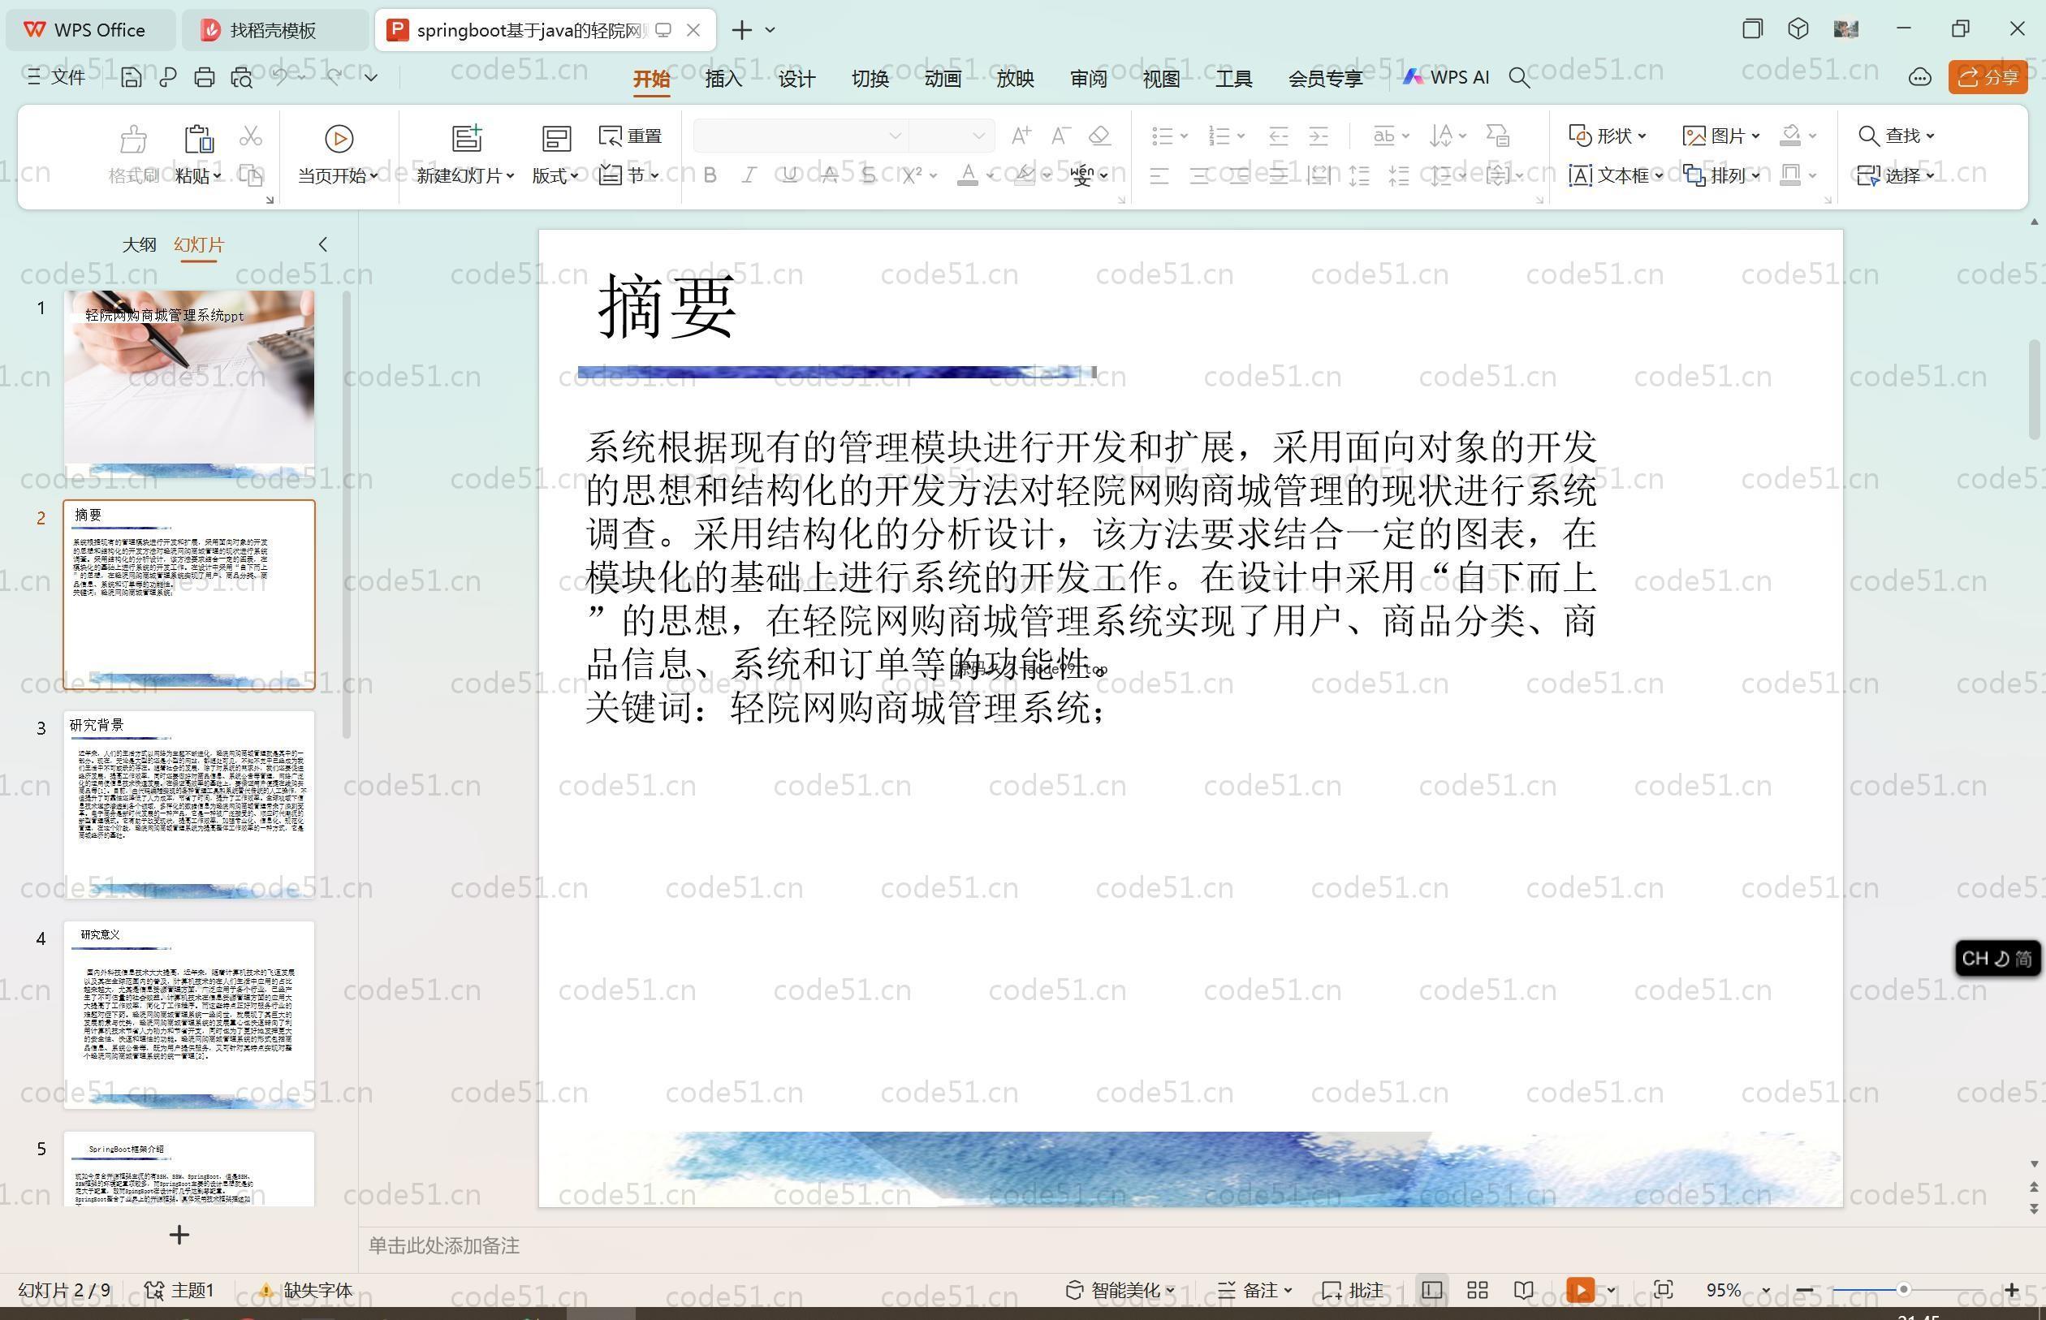Open the Design (设计) tab
The image size is (2046, 1320).
[796, 79]
